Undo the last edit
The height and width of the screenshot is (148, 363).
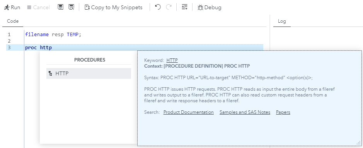point(158,7)
